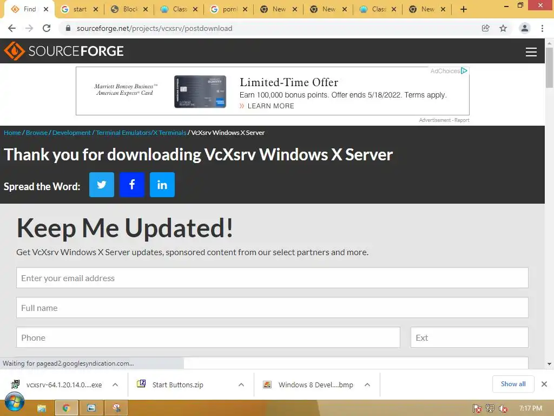Screen dimensions: 554x416
Task: Expand options for vcxsrv exe download
Action: click(115, 385)
